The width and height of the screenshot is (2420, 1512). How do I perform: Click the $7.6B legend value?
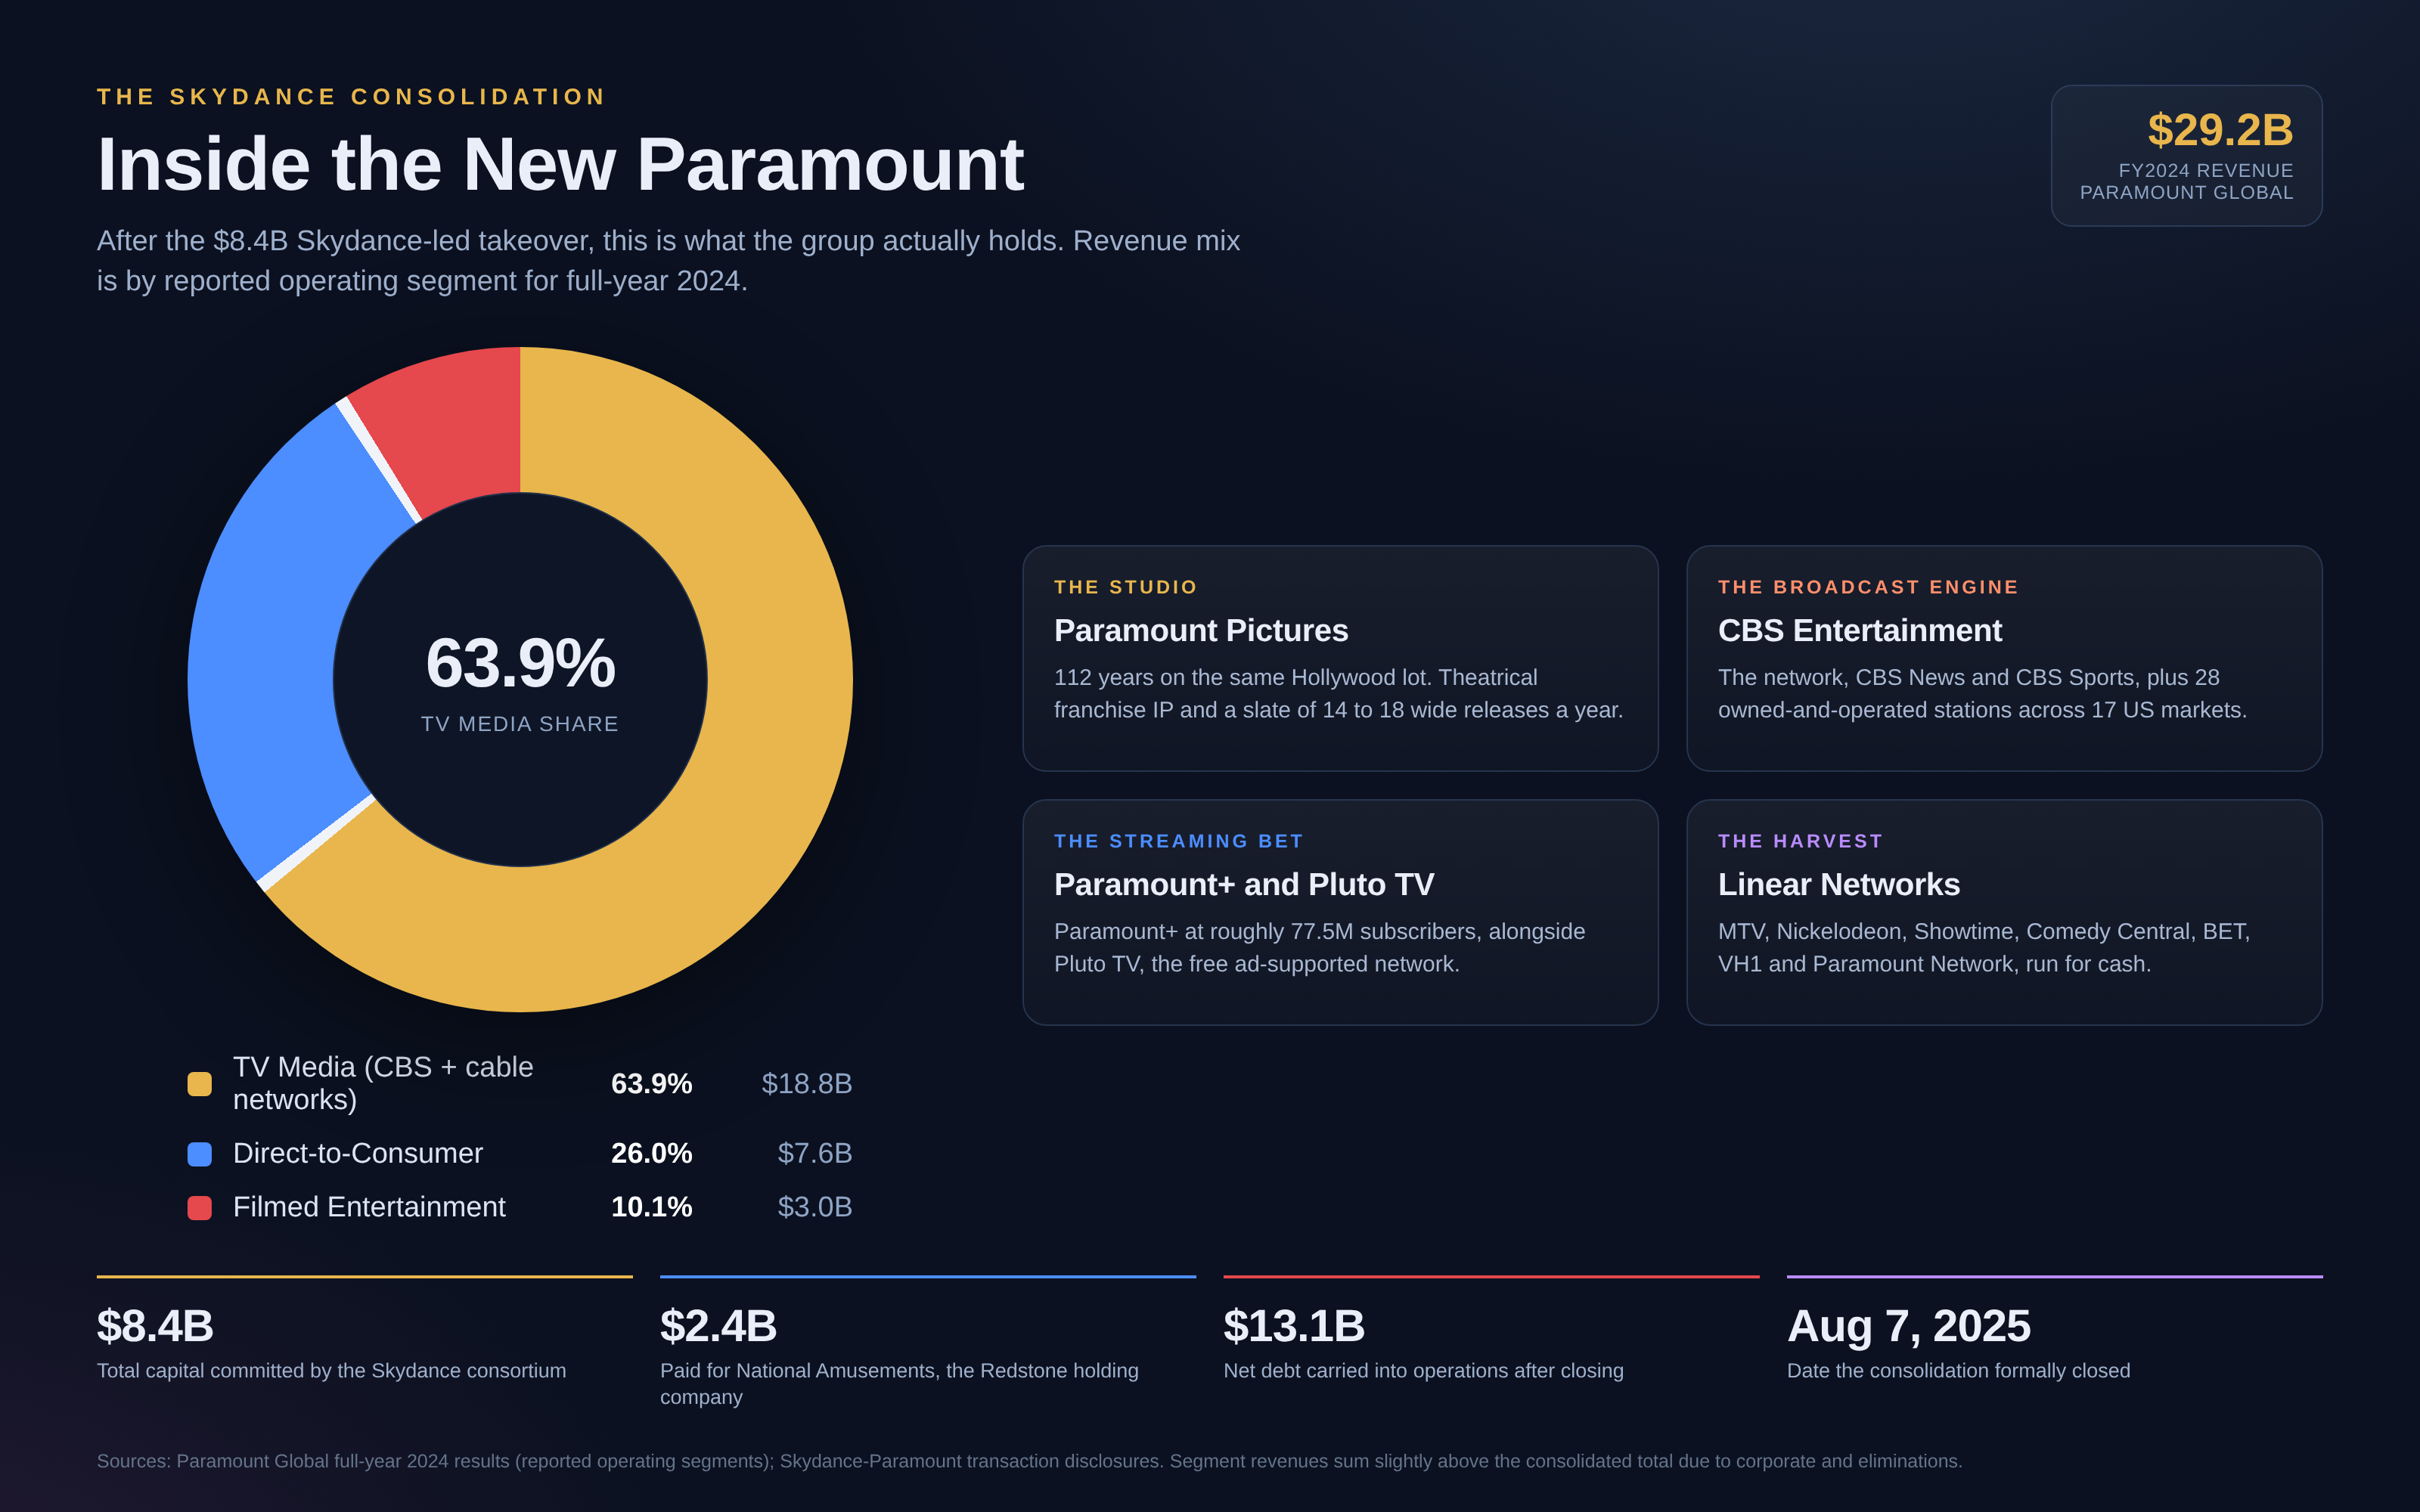coord(815,1154)
